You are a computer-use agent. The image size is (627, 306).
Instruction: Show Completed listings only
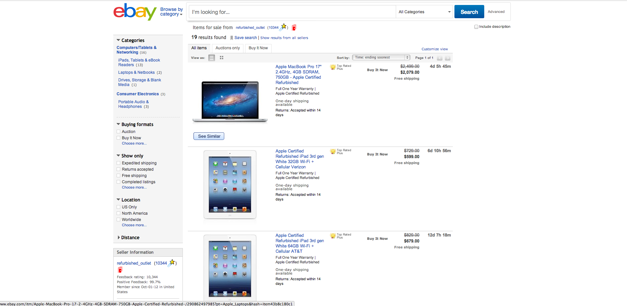point(119,182)
